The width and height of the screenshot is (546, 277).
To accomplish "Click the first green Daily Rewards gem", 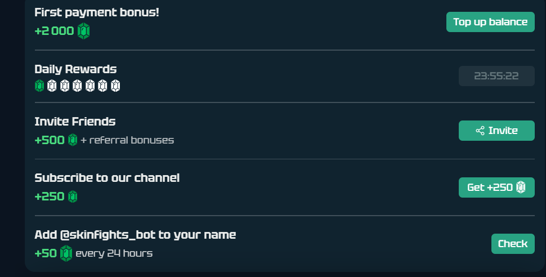I will tap(39, 86).
